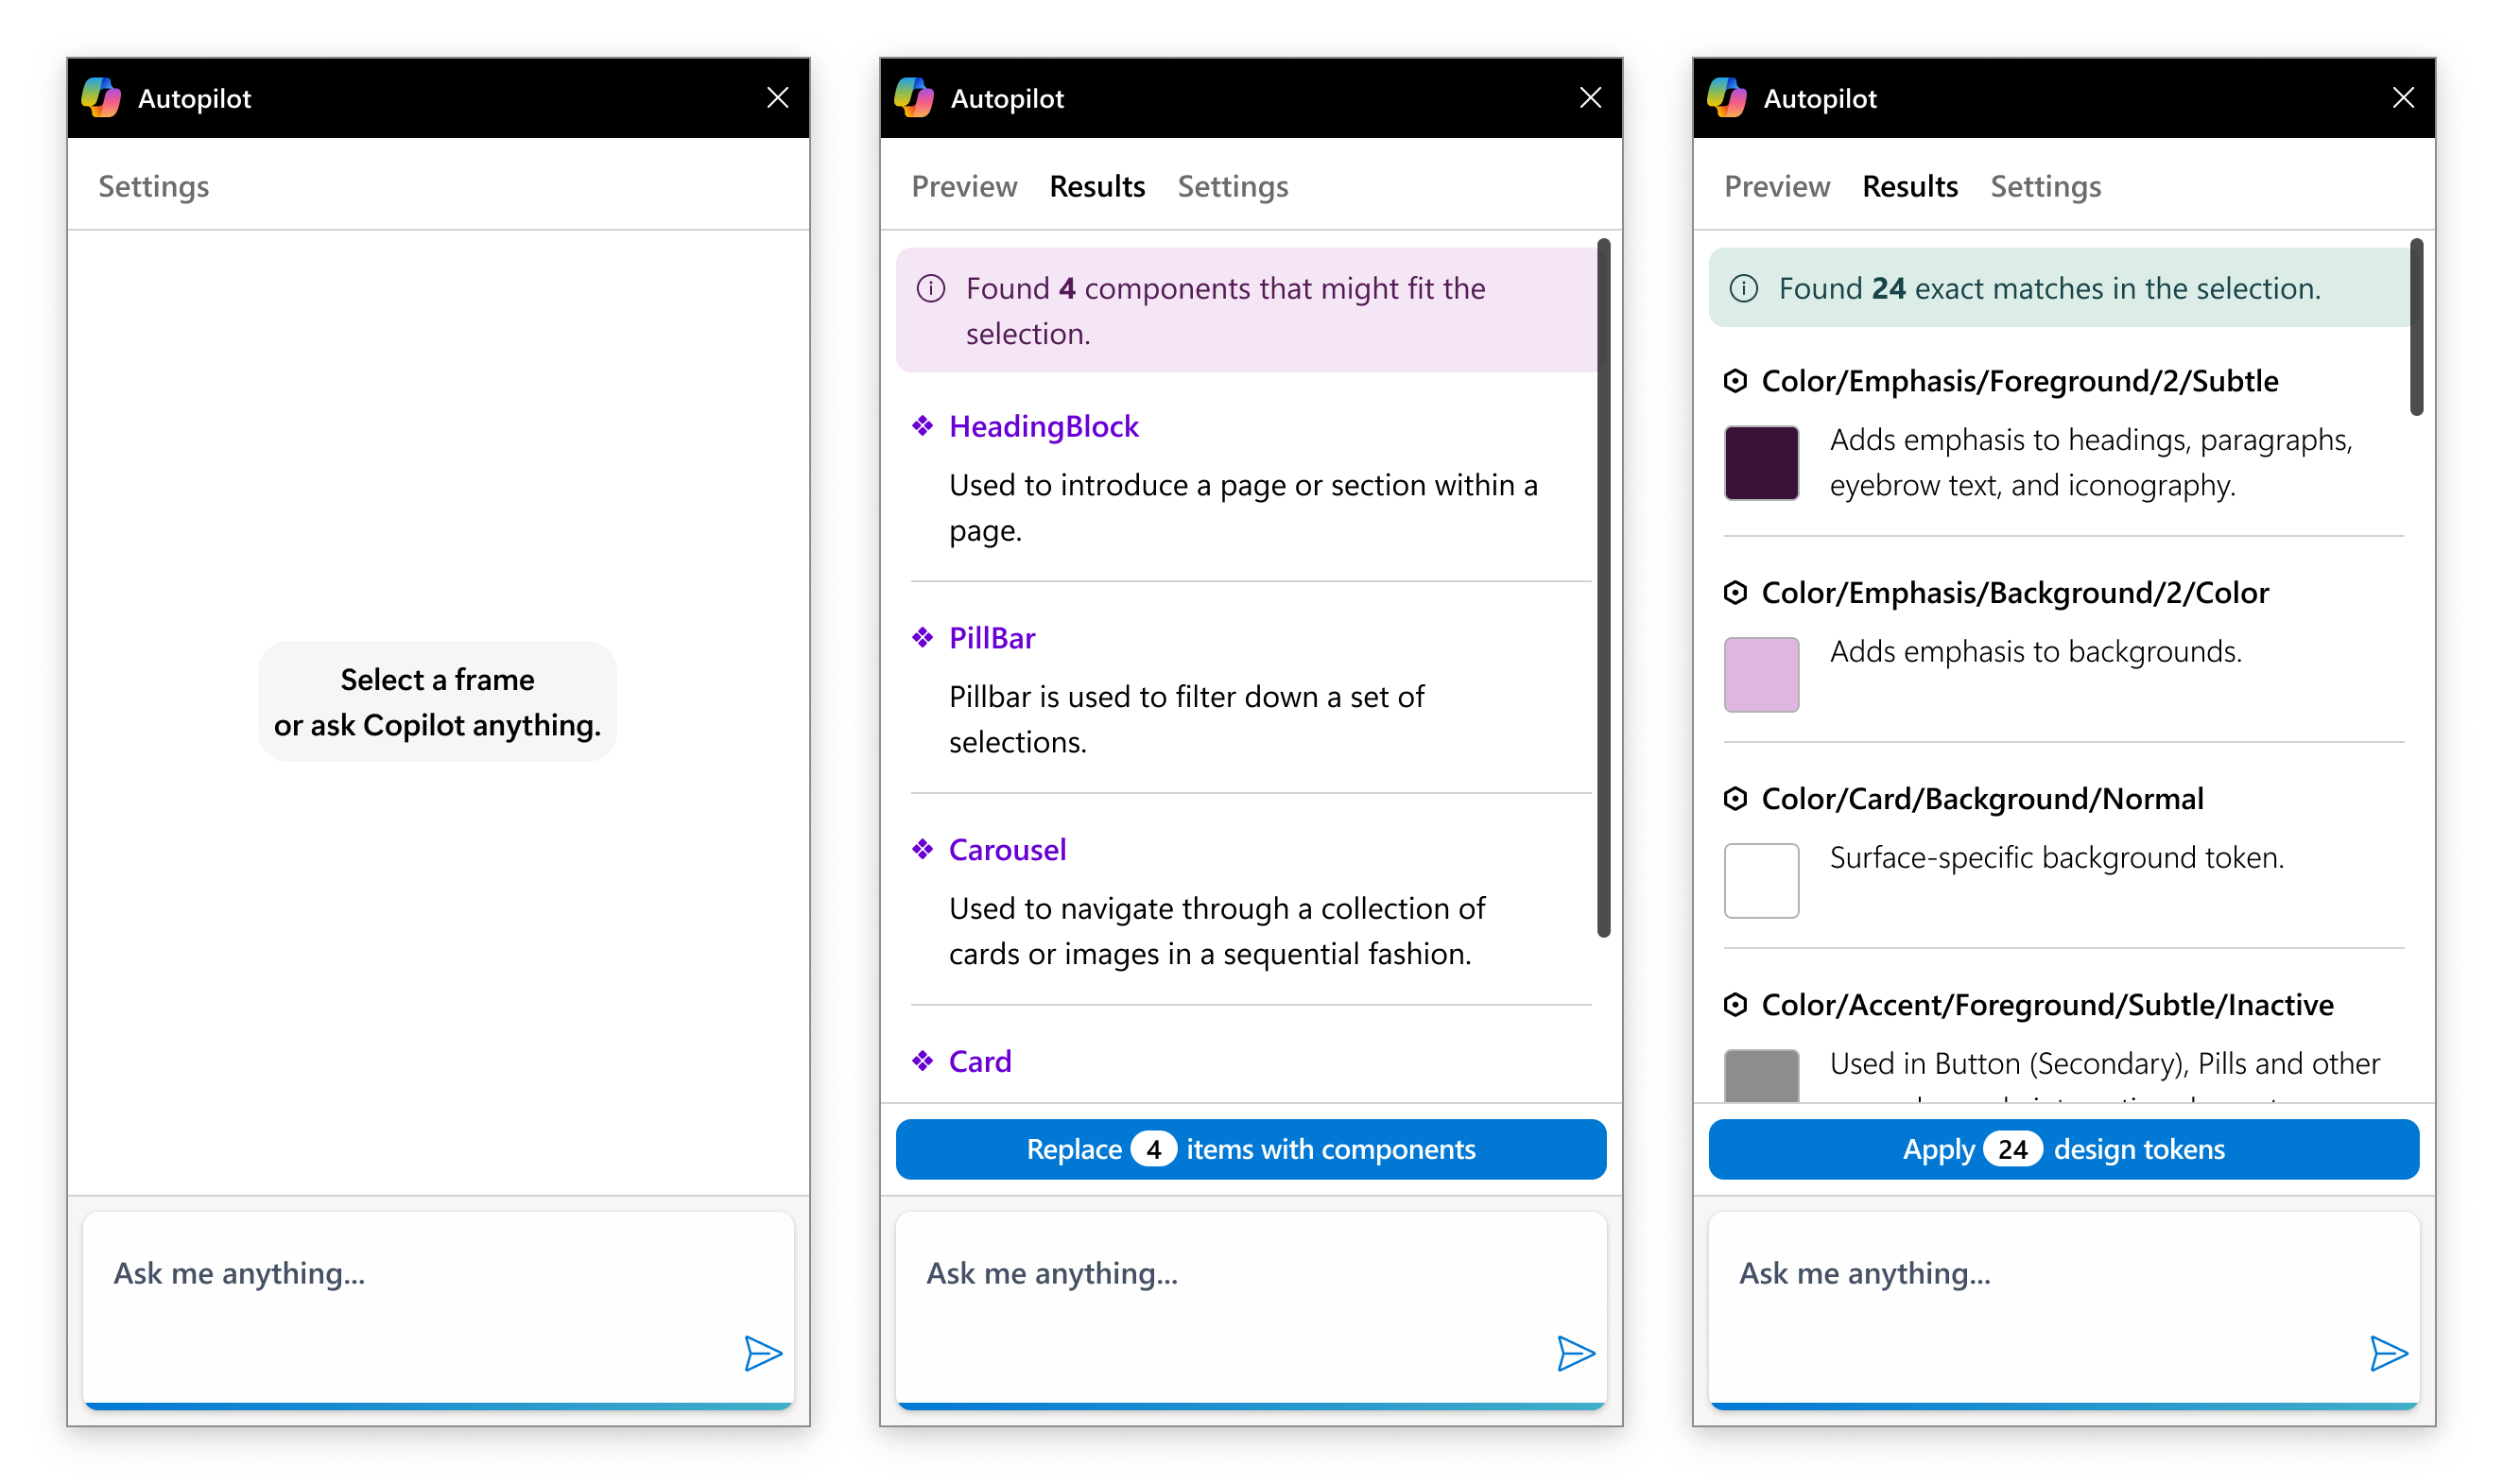Open the Settings tab in the right panel
This screenshot has height=1484, width=2503.
pos(2046,187)
